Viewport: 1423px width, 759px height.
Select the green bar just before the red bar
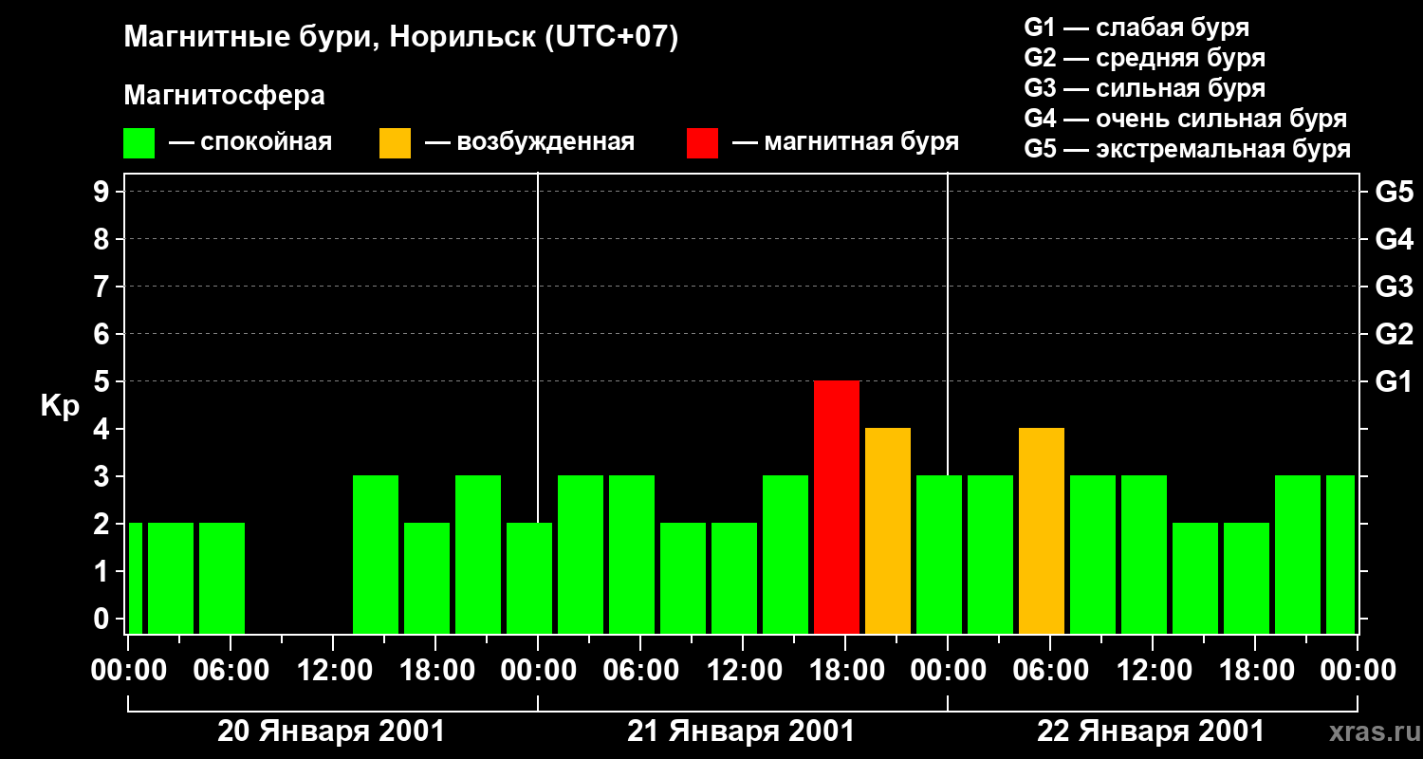785,555
